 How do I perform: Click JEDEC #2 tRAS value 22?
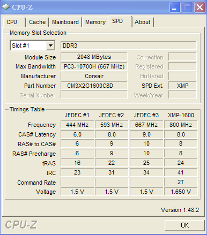112,163
